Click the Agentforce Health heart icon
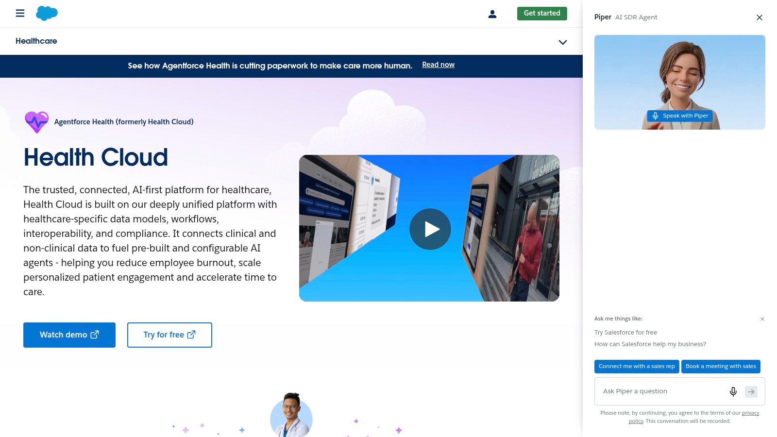Image resolution: width=777 pixels, height=437 pixels. (x=37, y=122)
